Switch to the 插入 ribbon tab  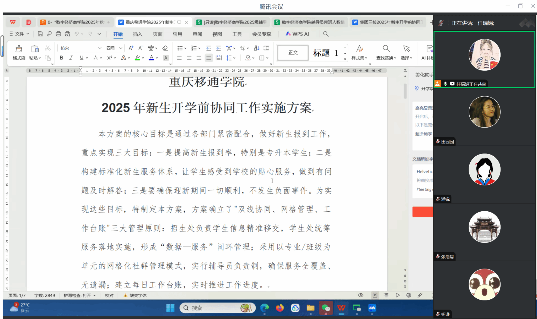click(x=137, y=34)
